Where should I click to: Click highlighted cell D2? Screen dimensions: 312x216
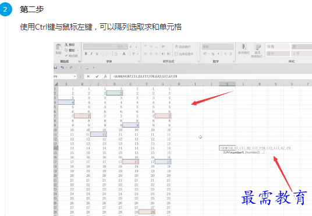(115, 93)
